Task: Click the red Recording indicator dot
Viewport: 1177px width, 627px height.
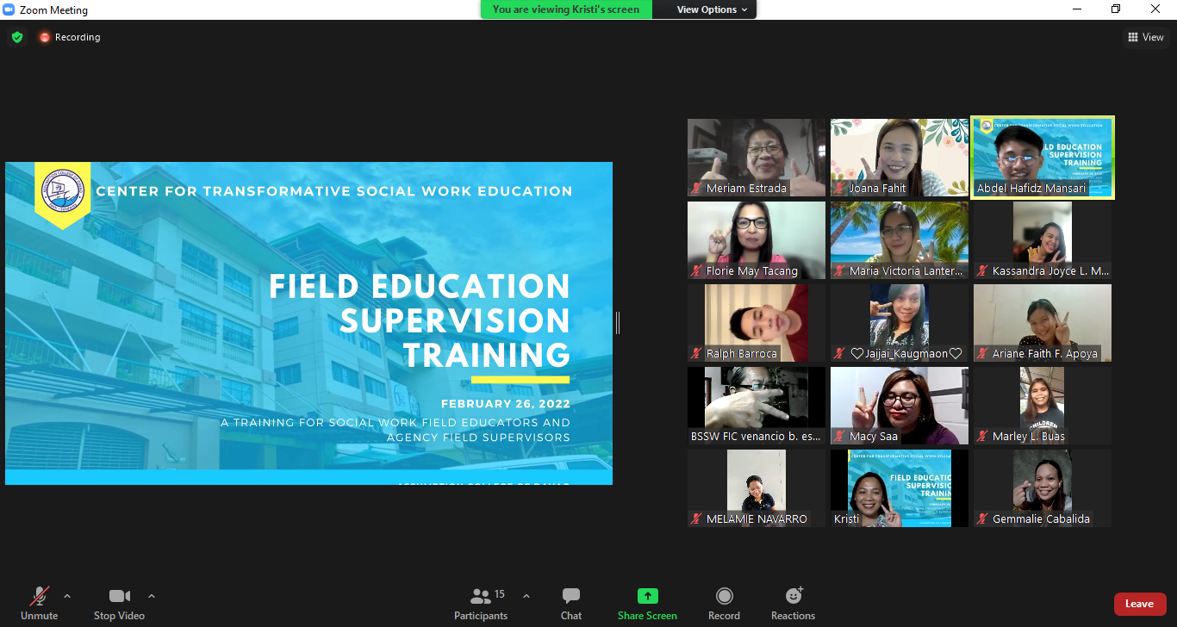Action: pyautogui.click(x=44, y=37)
